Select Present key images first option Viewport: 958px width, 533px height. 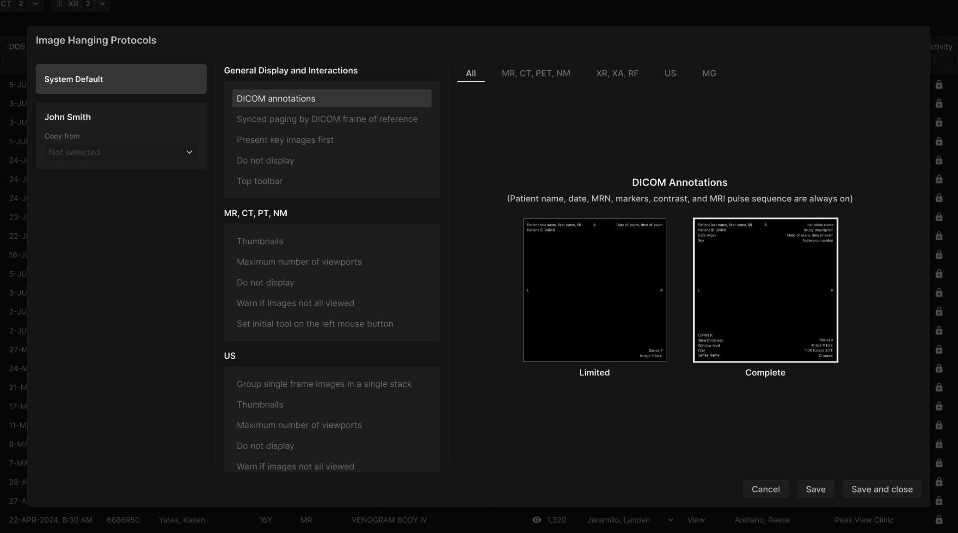pyautogui.click(x=285, y=140)
